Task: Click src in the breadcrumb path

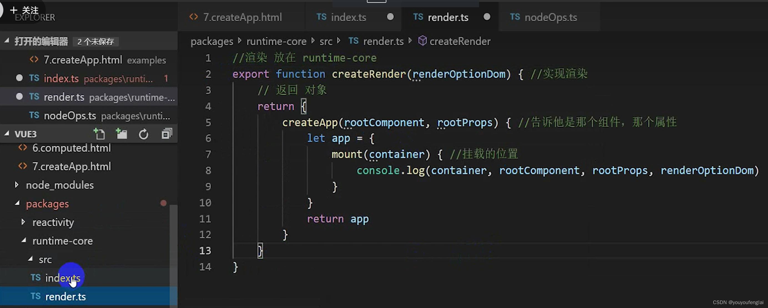Action: pyautogui.click(x=326, y=41)
